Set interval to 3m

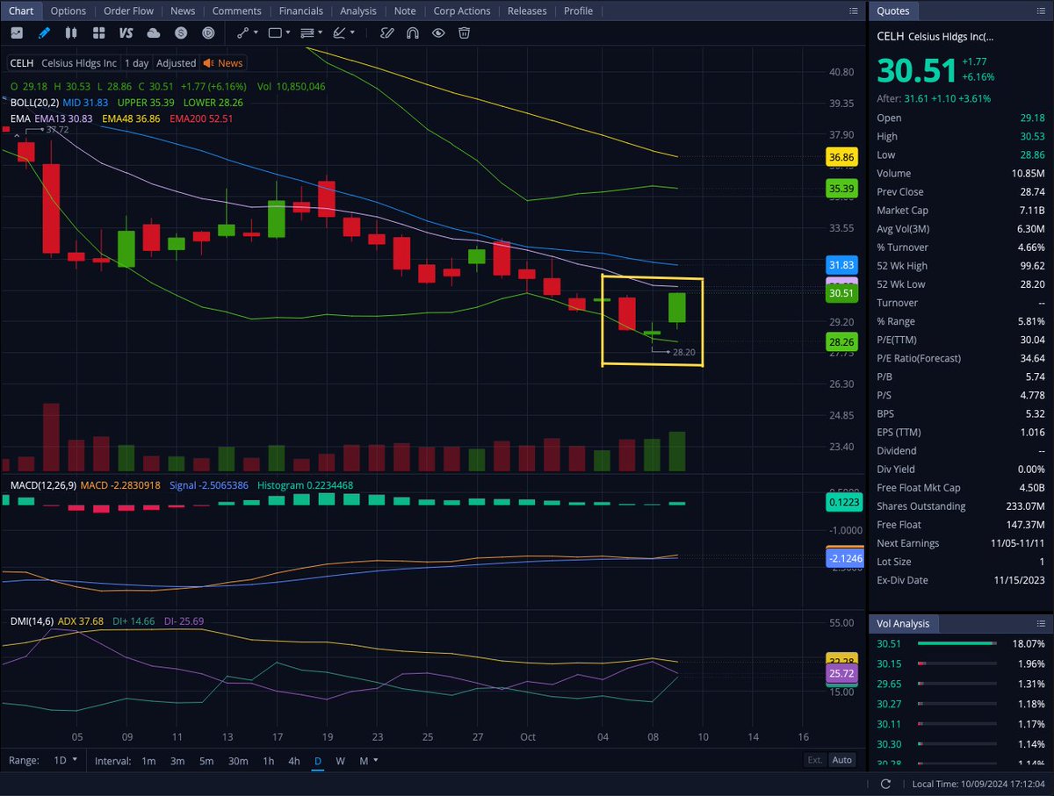(177, 761)
